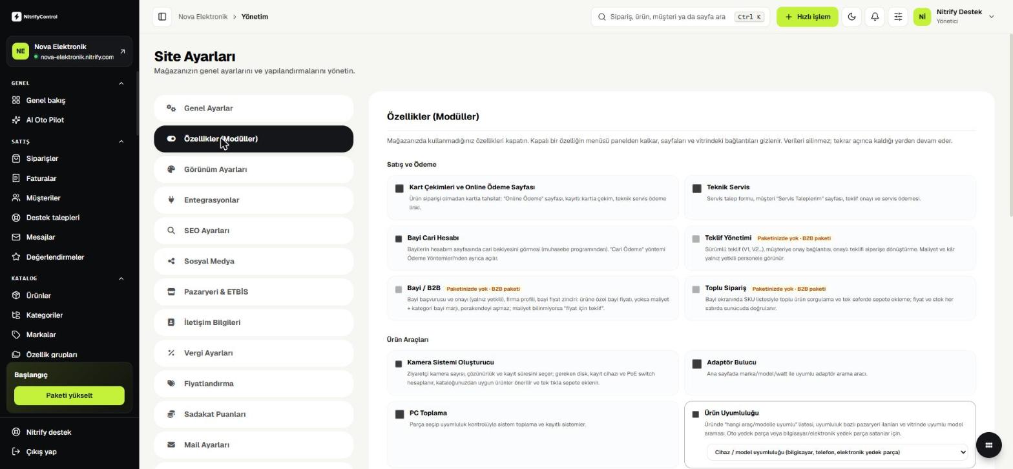1013x469 pixels.
Task: Open the sliders settings icon in header
Action: [898, 17]
